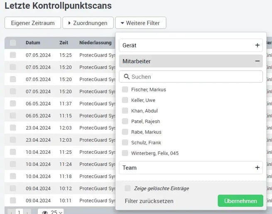Sort by the Niederlassung column header
272x214 pixels.
pyautogui.click(x=96, y=43)
